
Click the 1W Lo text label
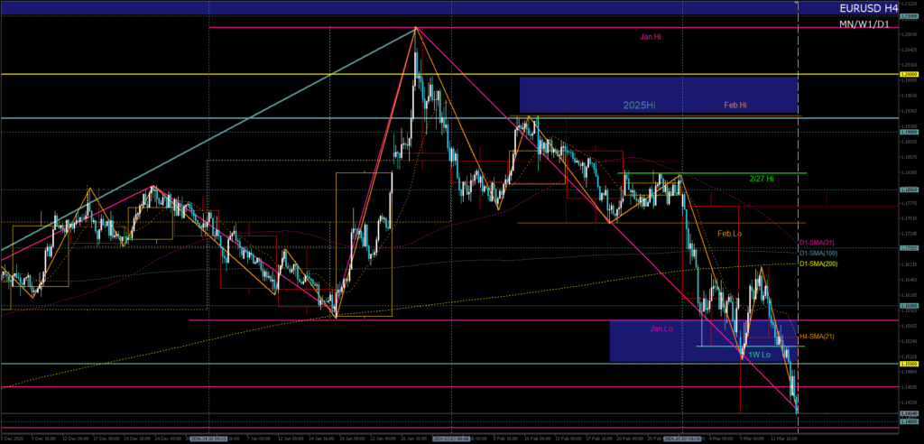(758, 356)
